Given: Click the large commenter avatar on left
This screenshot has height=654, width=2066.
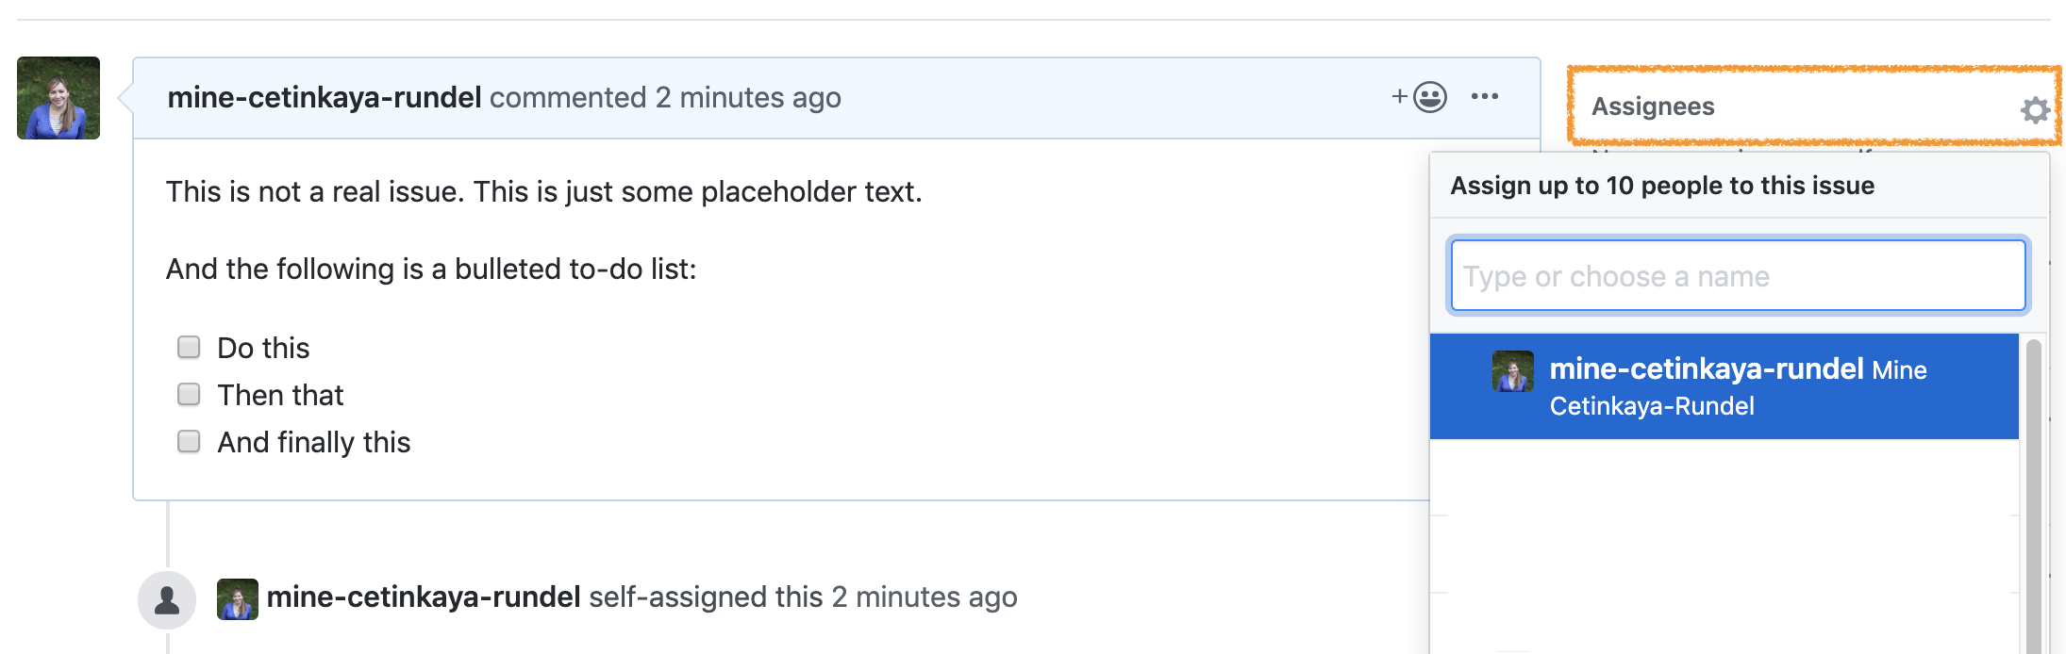Looking at the screenshot, I should tap(58, 98).
